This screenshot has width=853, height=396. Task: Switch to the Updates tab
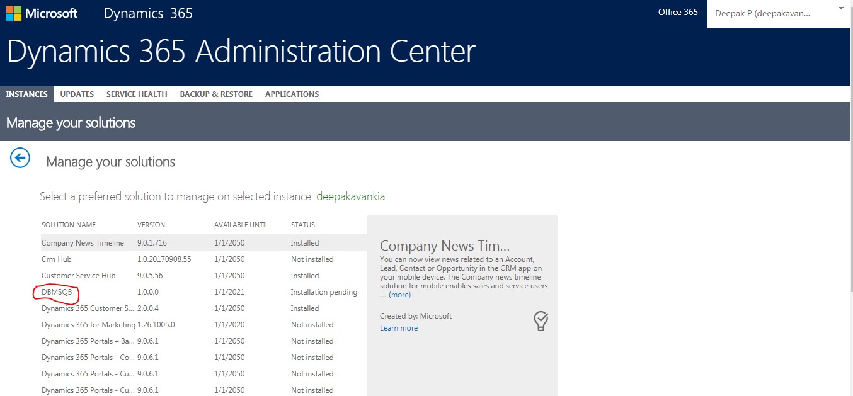[77, 94]
